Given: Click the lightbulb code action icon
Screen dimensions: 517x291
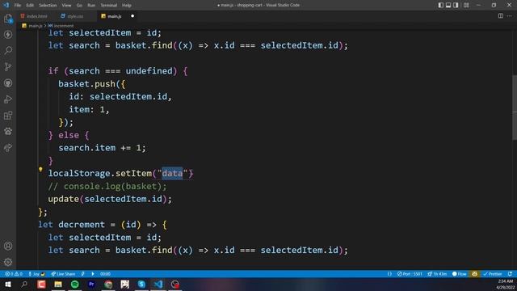Looking at the screenshot, I should tap(40, 170).
